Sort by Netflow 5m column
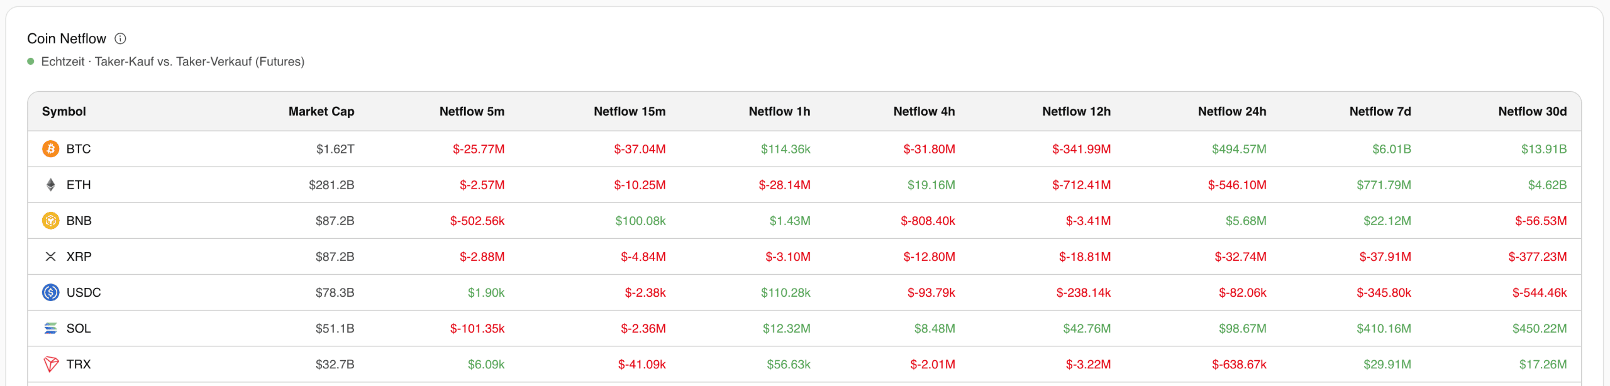 tap(472, 111)
